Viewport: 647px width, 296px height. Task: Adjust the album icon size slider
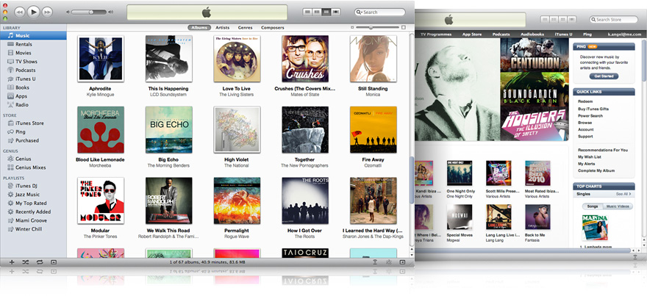378,27
